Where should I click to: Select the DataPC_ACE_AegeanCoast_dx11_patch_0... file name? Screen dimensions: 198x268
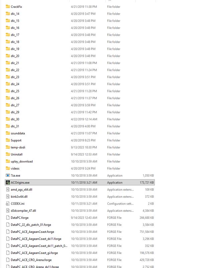pos(39,246)
